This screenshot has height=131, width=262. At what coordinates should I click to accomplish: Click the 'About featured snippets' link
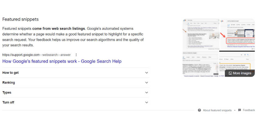tap(217, 110)
